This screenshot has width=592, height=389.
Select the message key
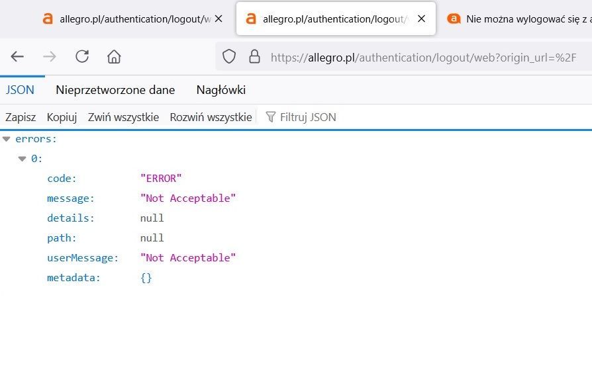click(x=71, y=198)
